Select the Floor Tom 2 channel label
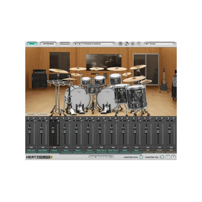 (x=113, y=150)
